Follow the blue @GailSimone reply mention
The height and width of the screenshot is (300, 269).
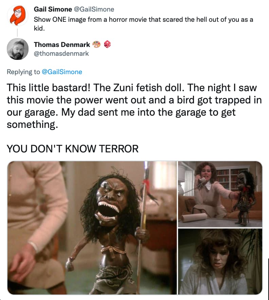(62, 72)
